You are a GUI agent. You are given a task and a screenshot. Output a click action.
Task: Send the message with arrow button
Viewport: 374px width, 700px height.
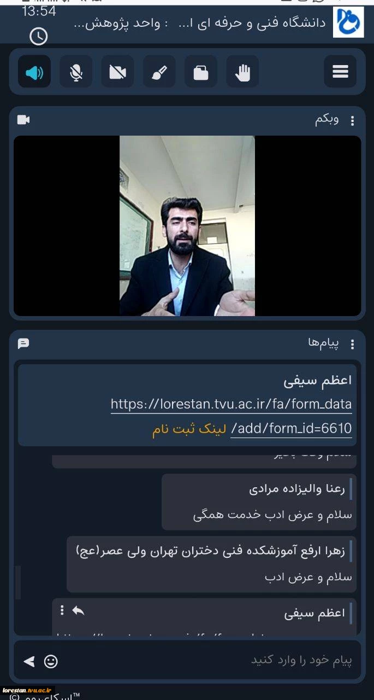click(x=29, y=662)
